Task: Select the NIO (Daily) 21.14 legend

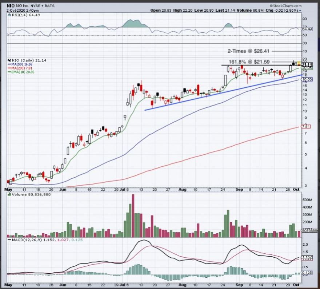Action: [29, 60]
